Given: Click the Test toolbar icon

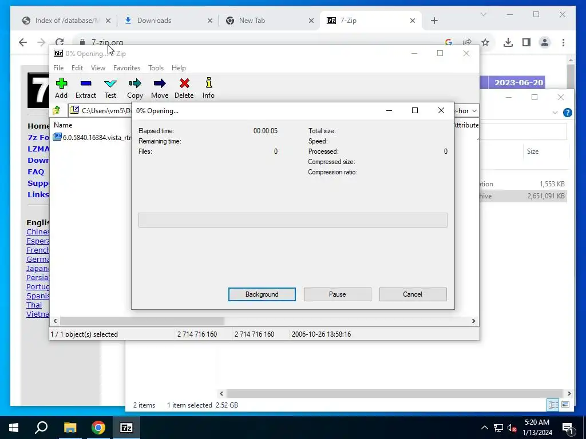Looking at the screenshot, I should (110, 88).
